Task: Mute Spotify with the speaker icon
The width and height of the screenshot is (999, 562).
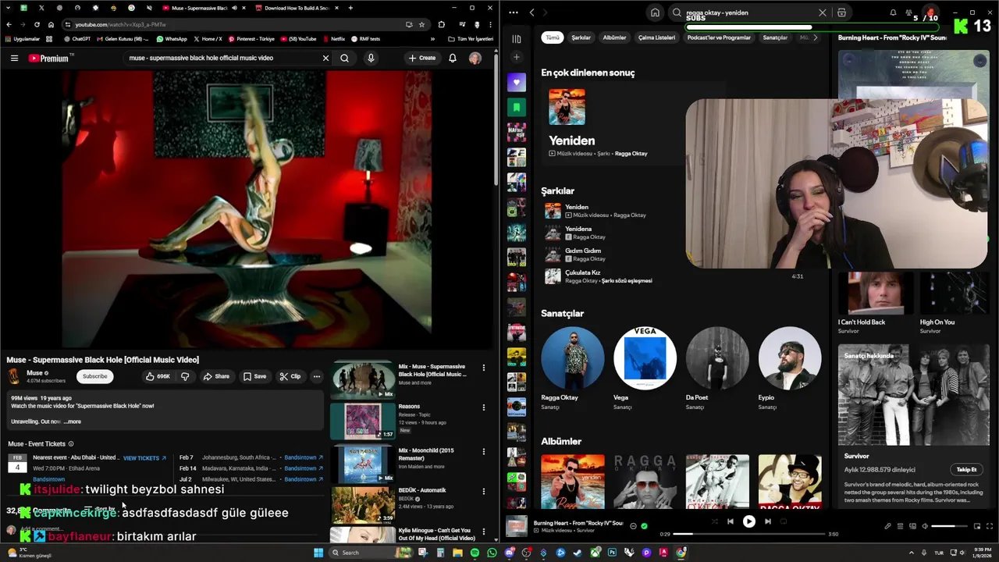Action: [925, 526]
